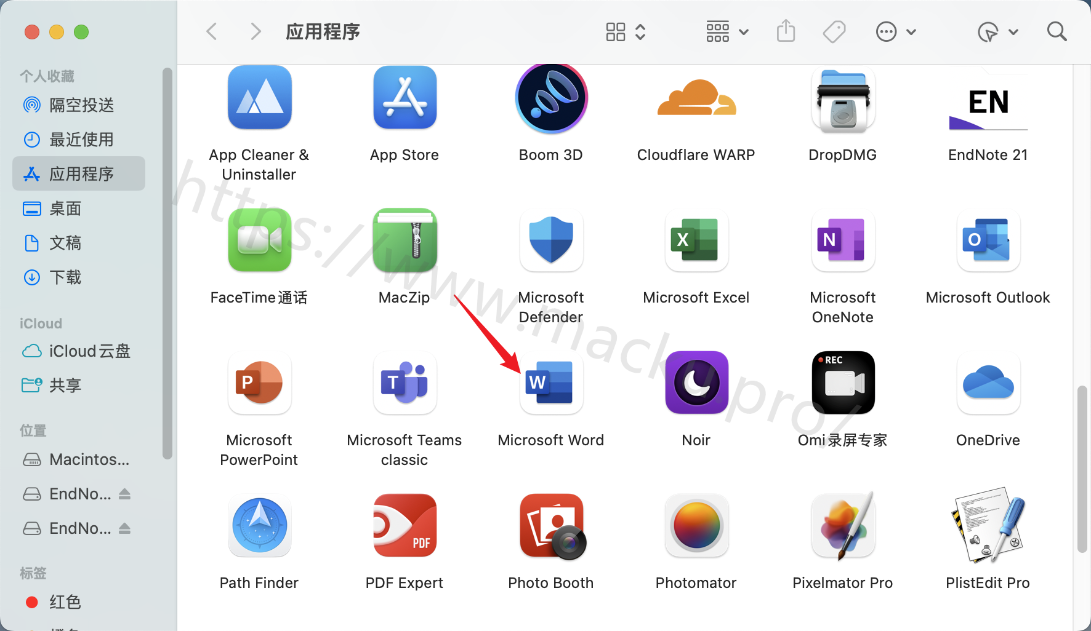Select 共享 in the sidebar
1091x631 pixels.
pos(79,386)
